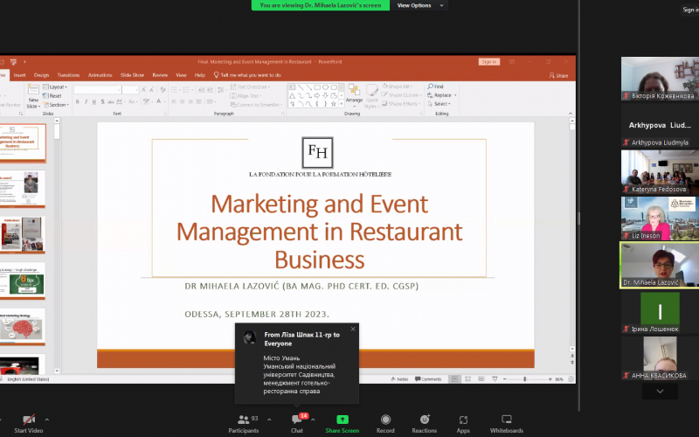Collapse the PowerPoint ribbon
699x437 pixels.
pos(571,114)
